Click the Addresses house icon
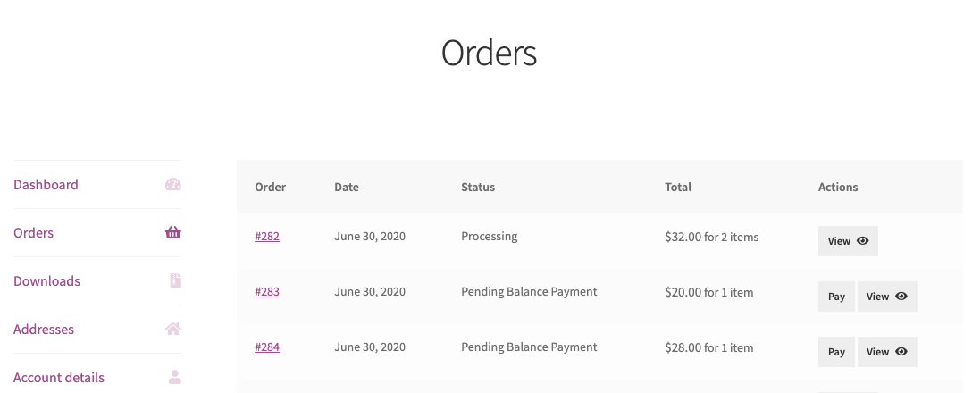 tap(173, 329)
